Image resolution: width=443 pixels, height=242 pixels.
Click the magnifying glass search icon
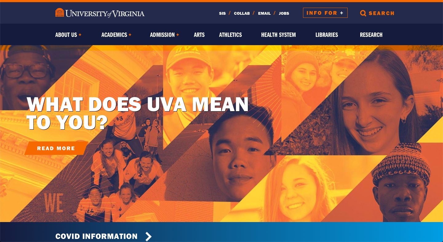click(x=363, y=13)
